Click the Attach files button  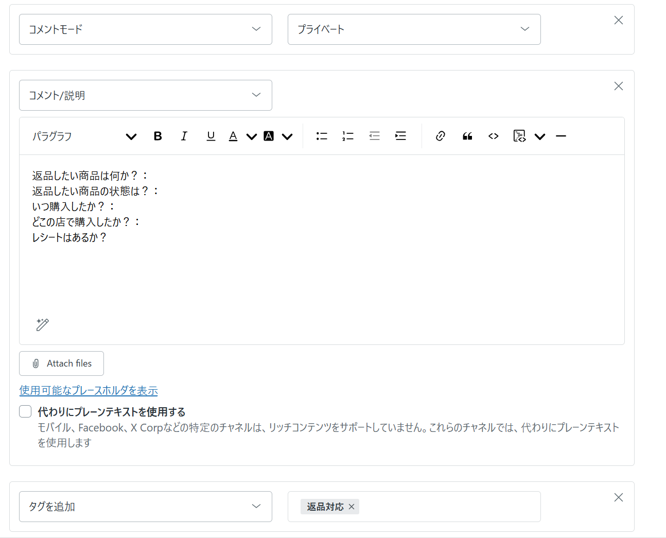pyautogui.click(x=62, y=363)
